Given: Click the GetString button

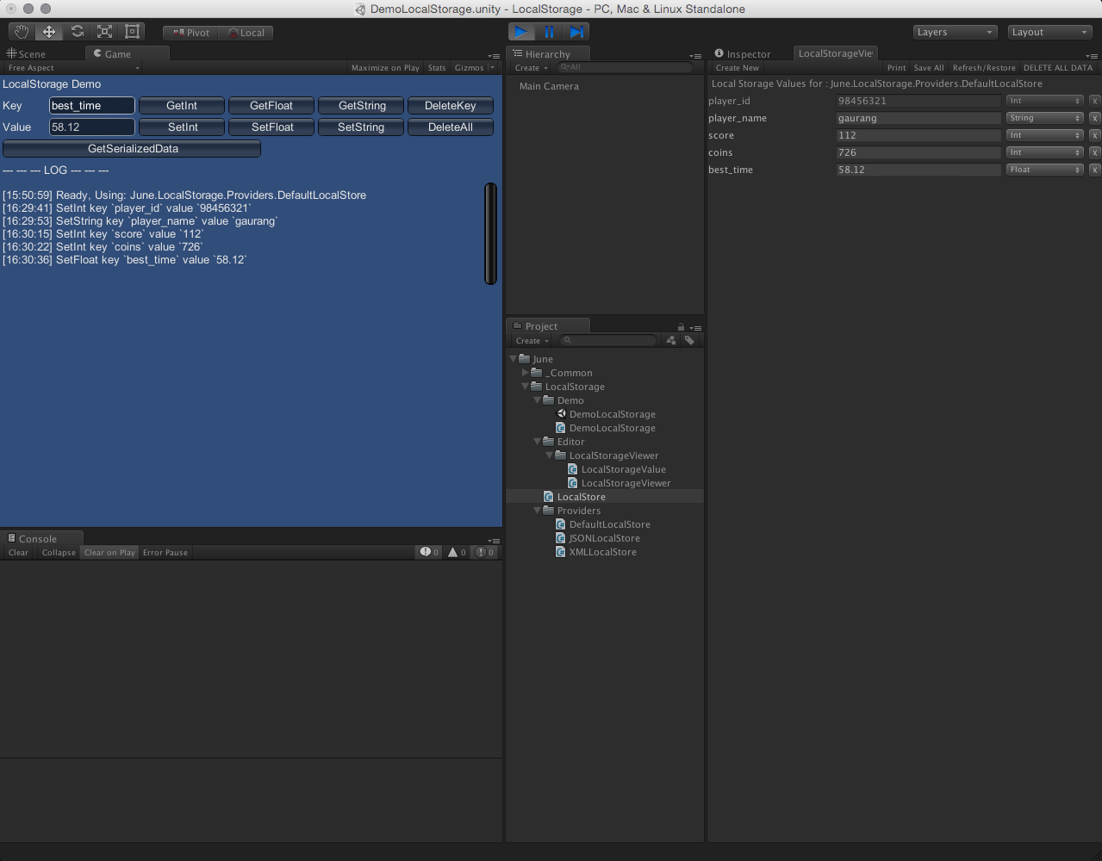Looking at the screenshot, I should tap(362, 105).
